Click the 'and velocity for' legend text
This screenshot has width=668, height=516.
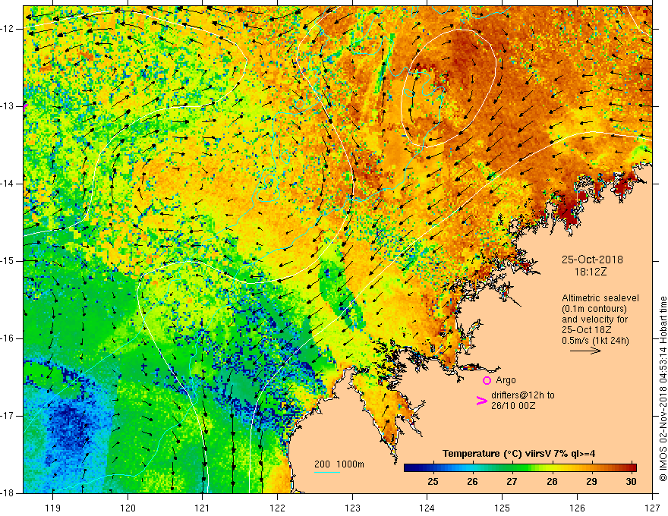(594, 319)
